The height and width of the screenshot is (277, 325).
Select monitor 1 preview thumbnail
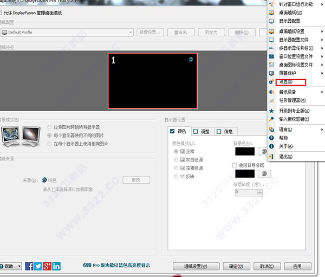153,81
